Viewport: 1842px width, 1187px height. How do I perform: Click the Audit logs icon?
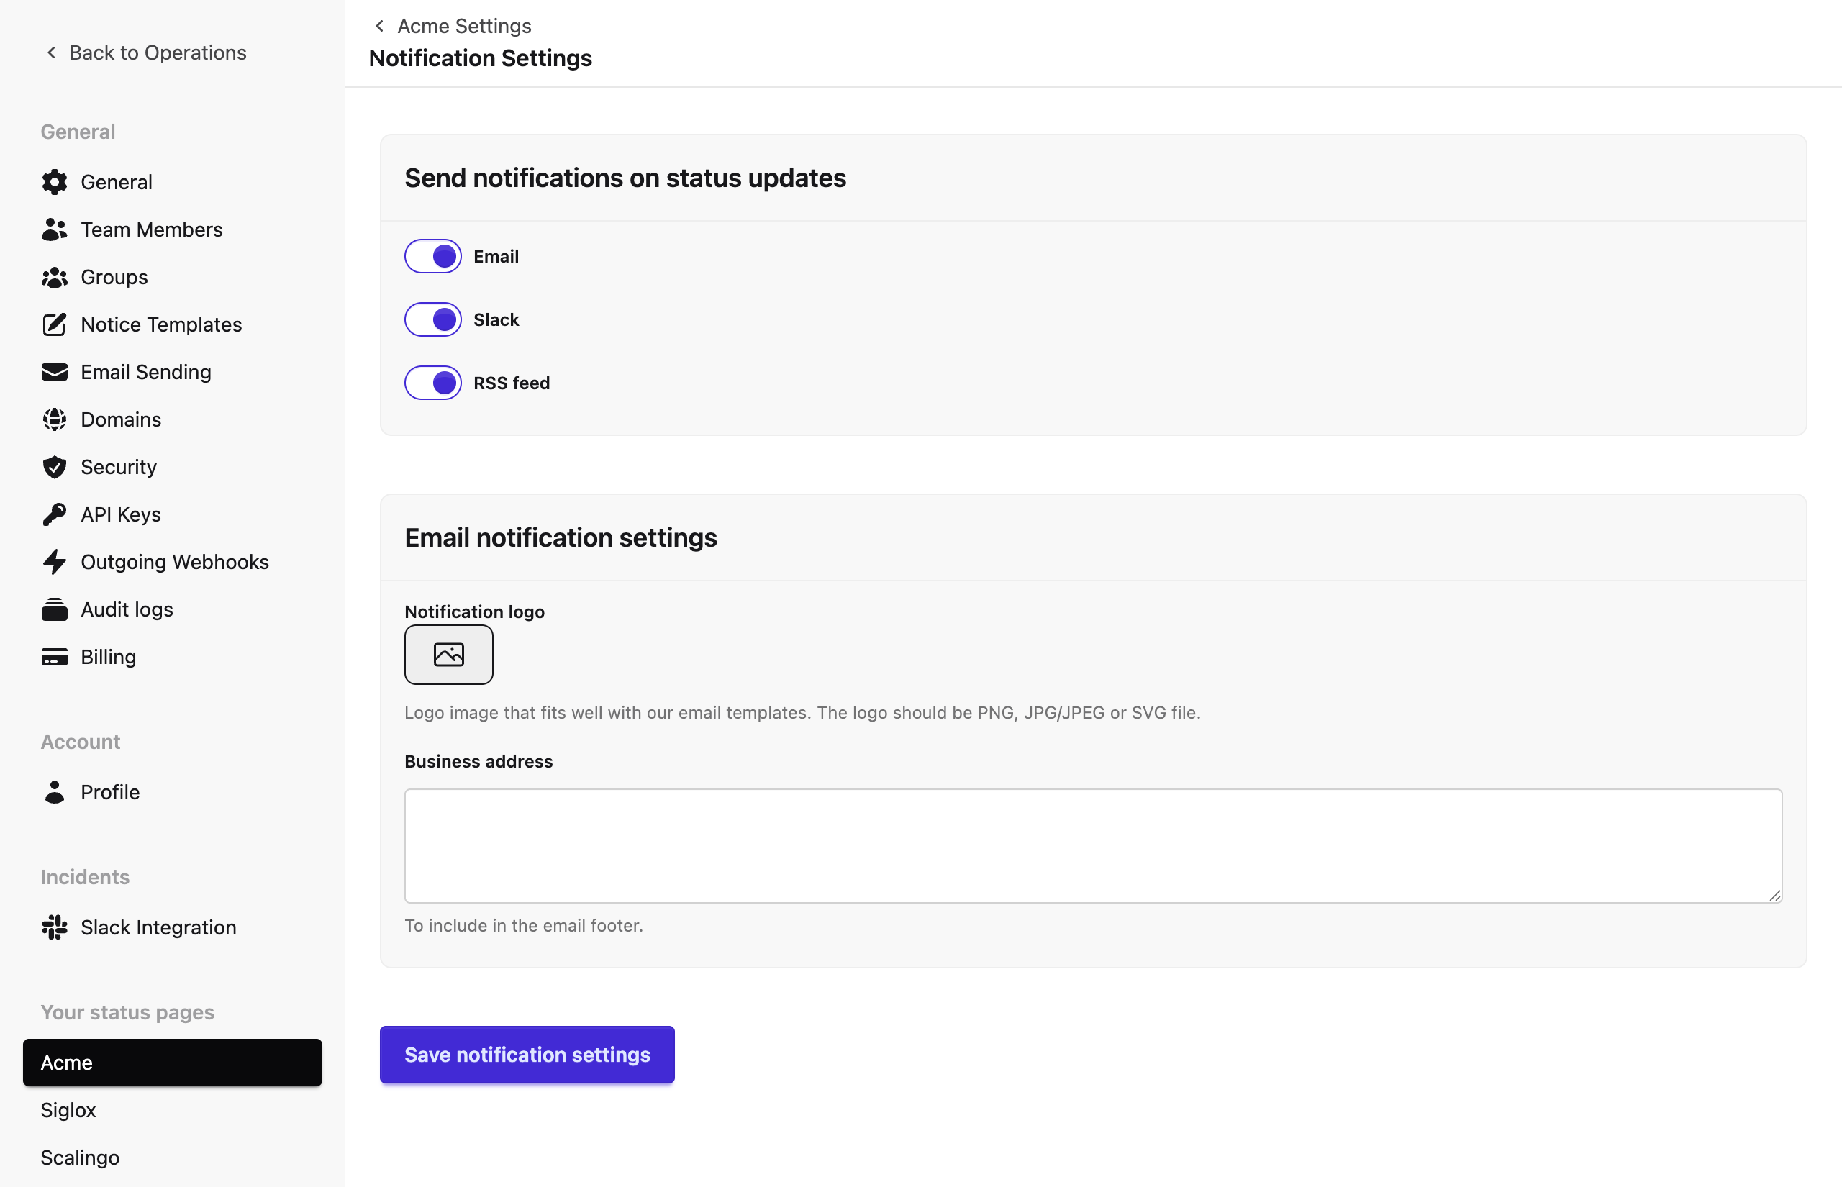coord(54,610)
